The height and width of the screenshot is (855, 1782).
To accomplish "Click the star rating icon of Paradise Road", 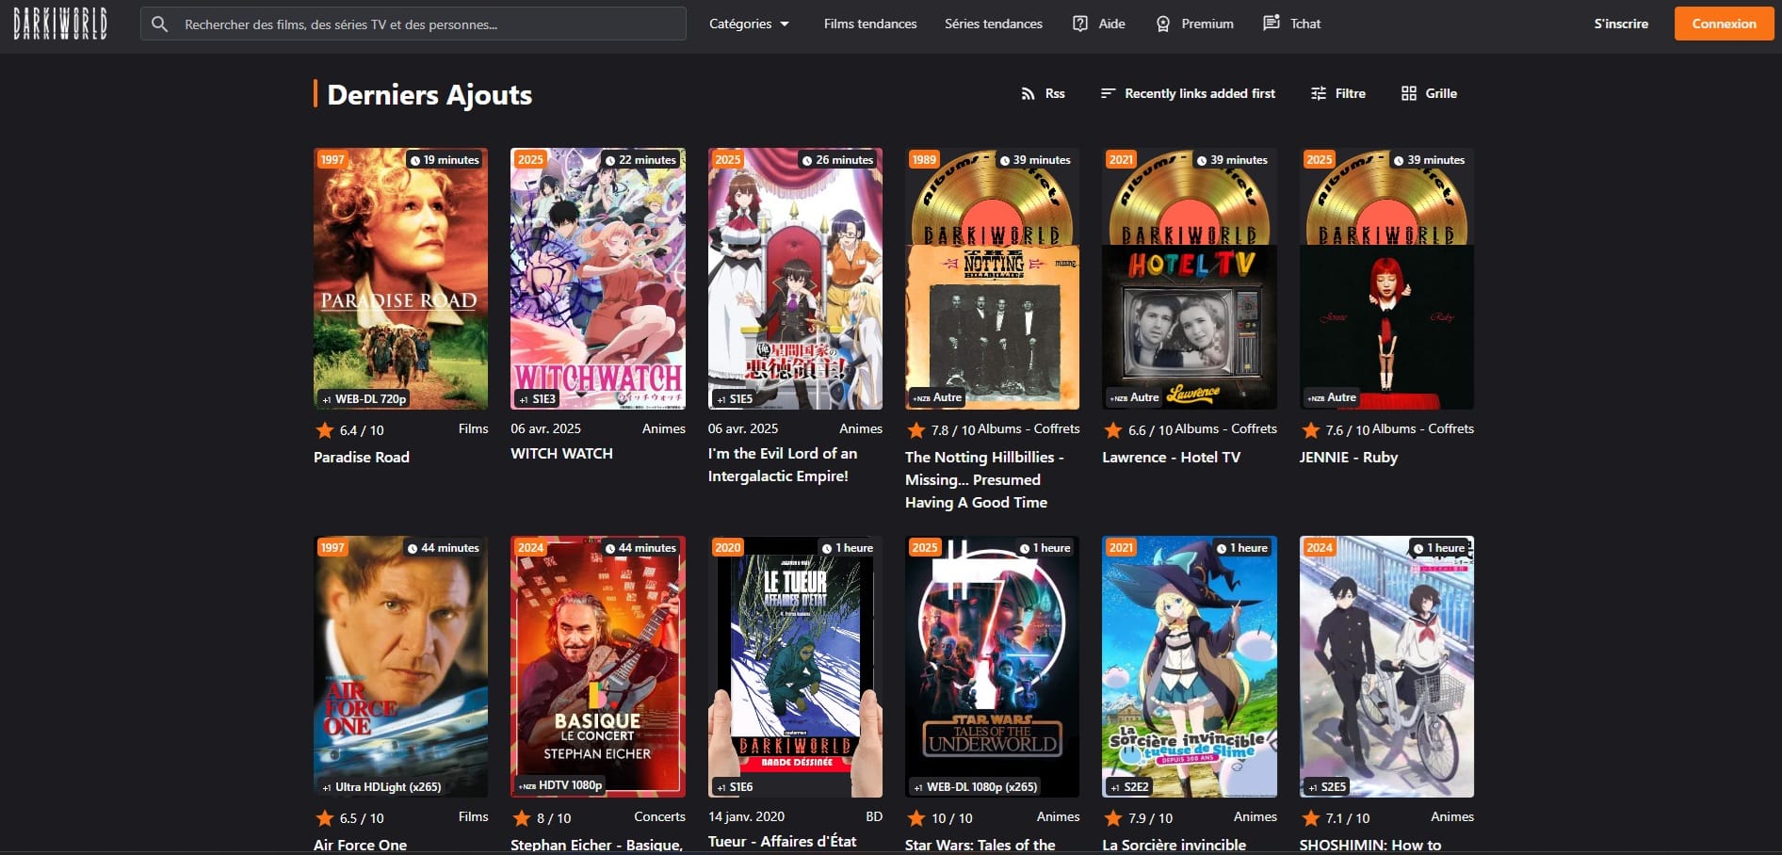I will [x=325, y=430].
